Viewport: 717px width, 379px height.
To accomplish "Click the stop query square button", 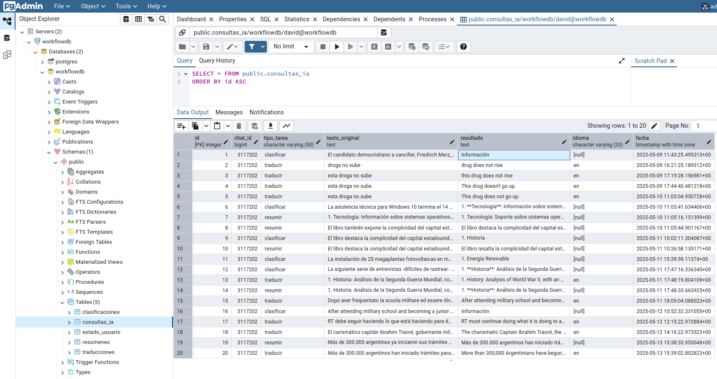I will pos(323,47).
